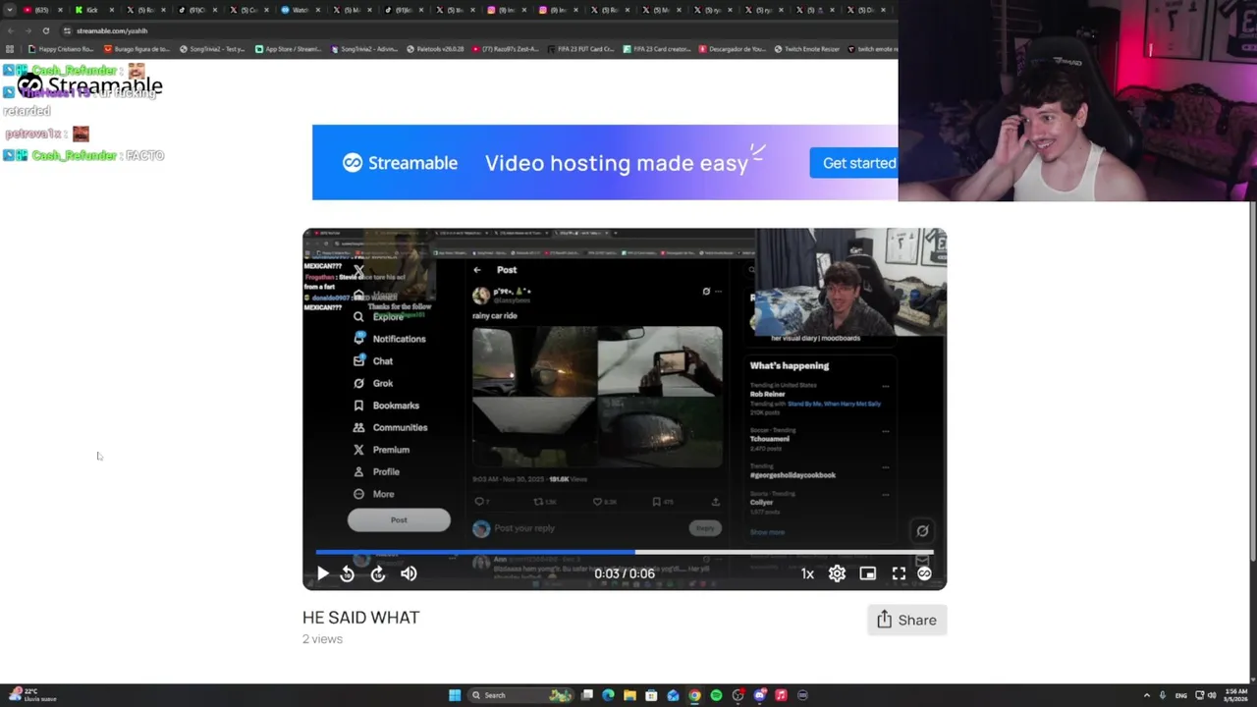This screenshot has width=1257, height=707.
Task: Click the webcam overlay of streamer
Action: (x=1077, y=100)
